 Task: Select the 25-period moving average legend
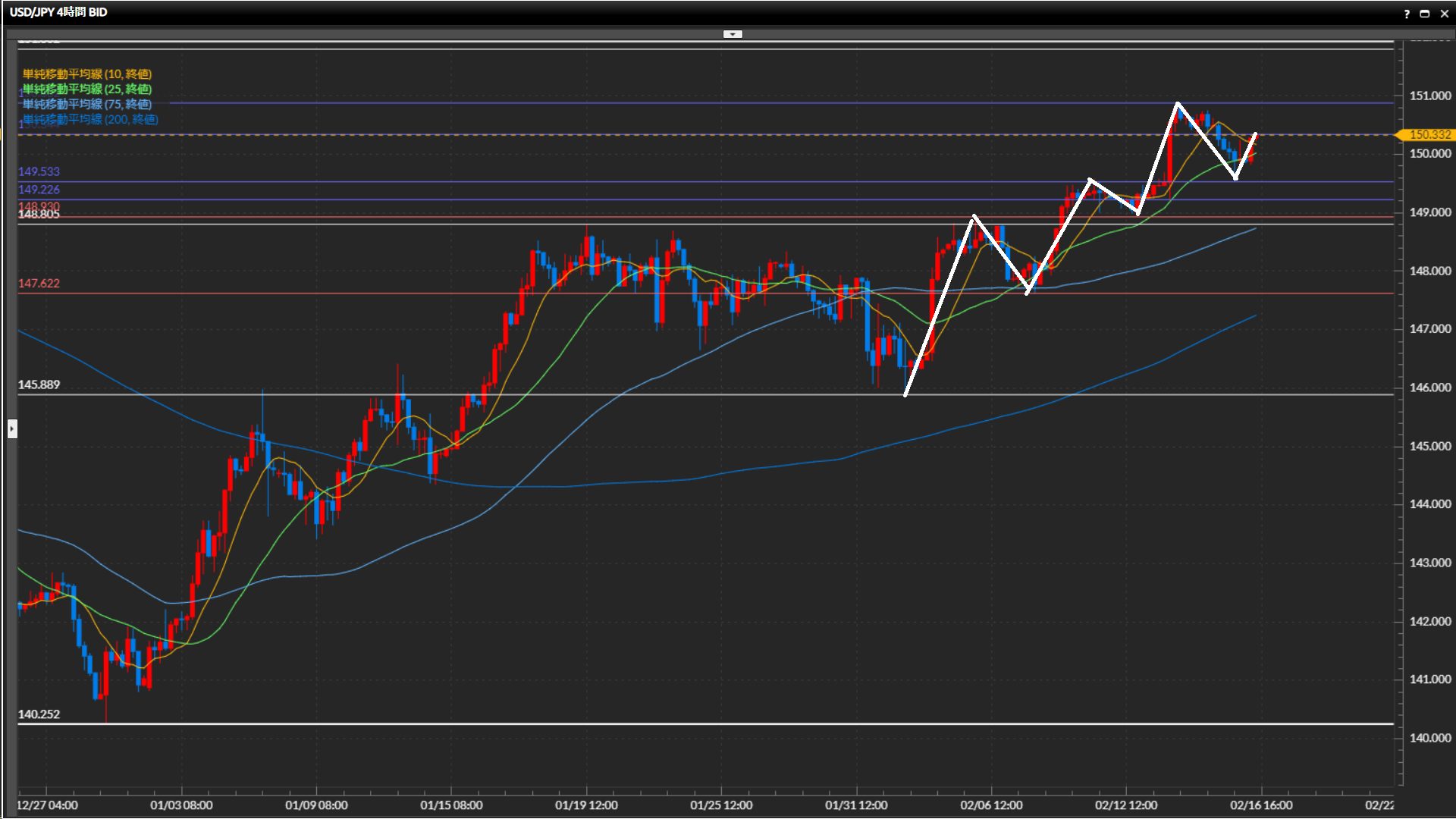(x=87, y=89)
